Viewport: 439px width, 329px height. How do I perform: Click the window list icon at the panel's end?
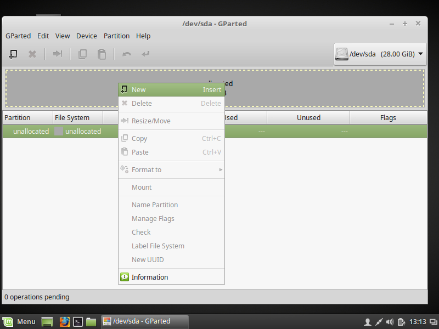[x=434, y=322]
